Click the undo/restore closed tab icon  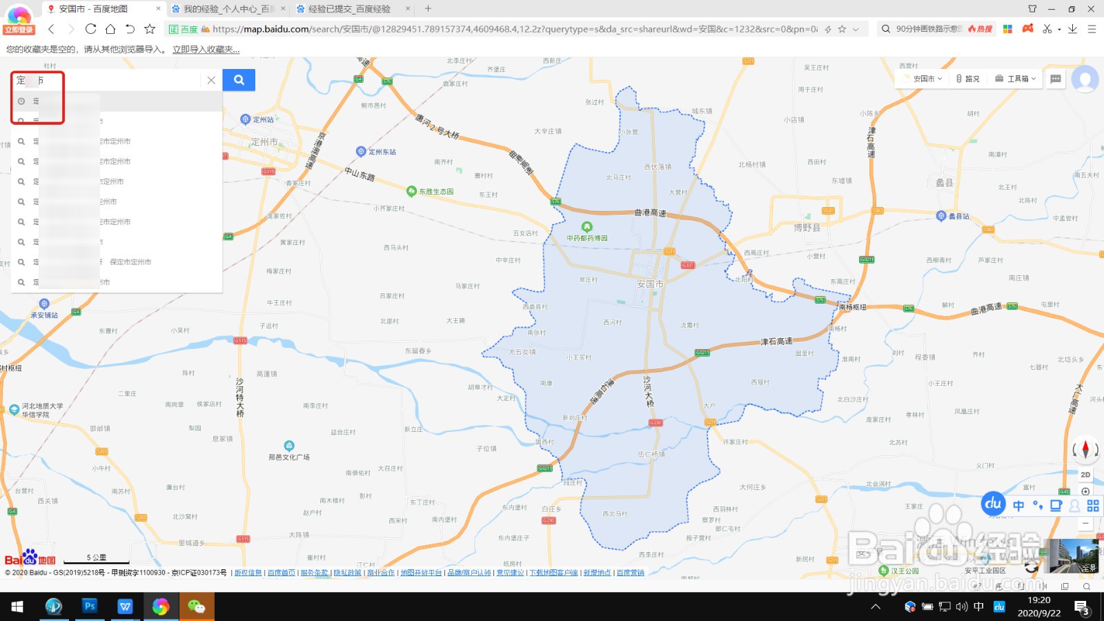coord(130,29)
